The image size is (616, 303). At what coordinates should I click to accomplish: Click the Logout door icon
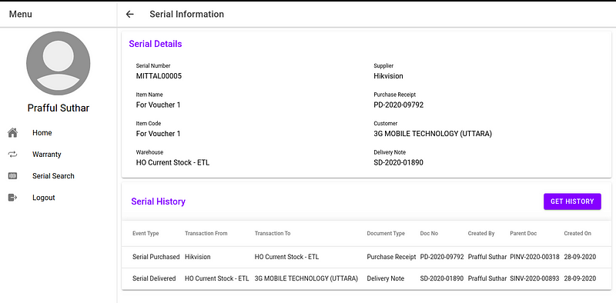tap(12, 198)
